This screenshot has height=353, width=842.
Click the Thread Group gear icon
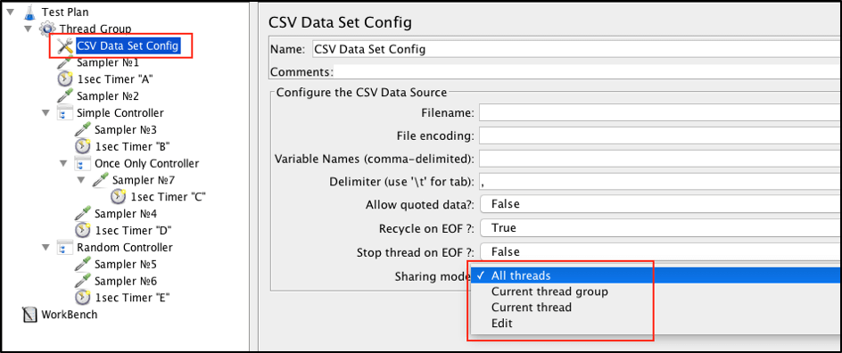pyautogui.click(x=47, y=29)
